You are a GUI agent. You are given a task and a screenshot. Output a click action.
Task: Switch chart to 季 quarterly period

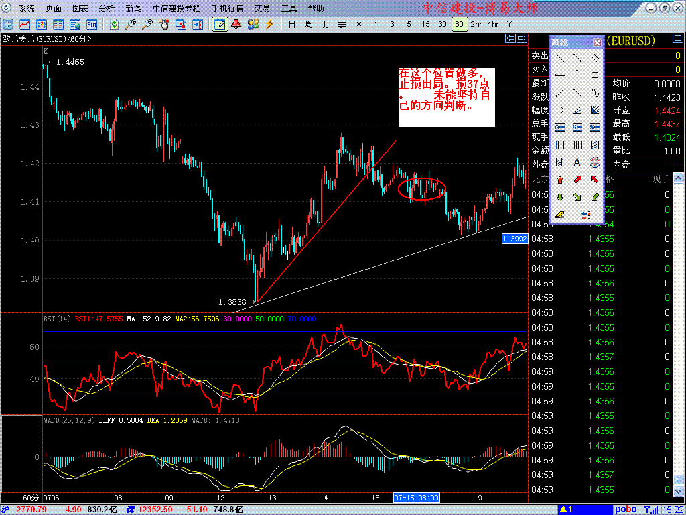pyautogui.click(x=342, y=25)
